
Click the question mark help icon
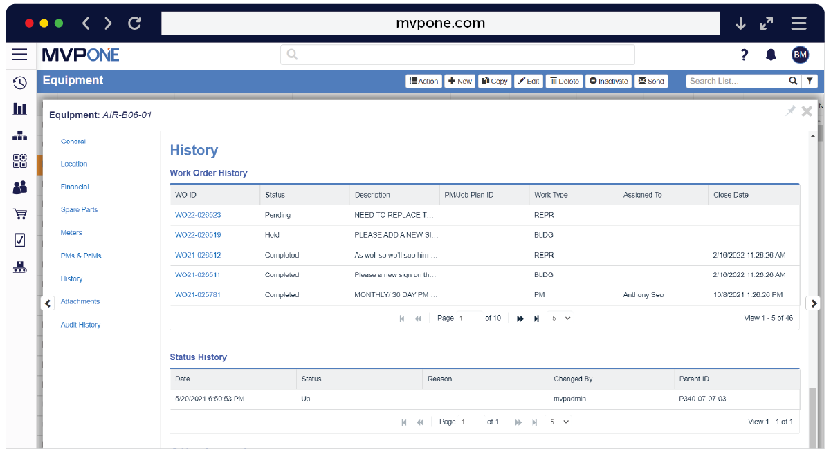(744, 54)
